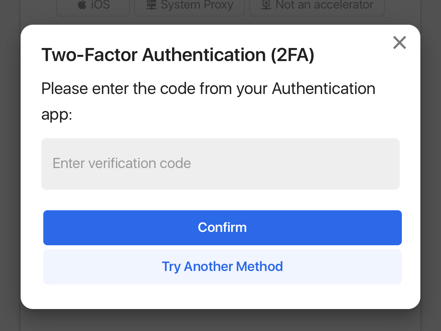Image resolution: width=441 pixels, height=331 pixels.
Task: Select the System Proxy tag label
Action: coord(197,5)
